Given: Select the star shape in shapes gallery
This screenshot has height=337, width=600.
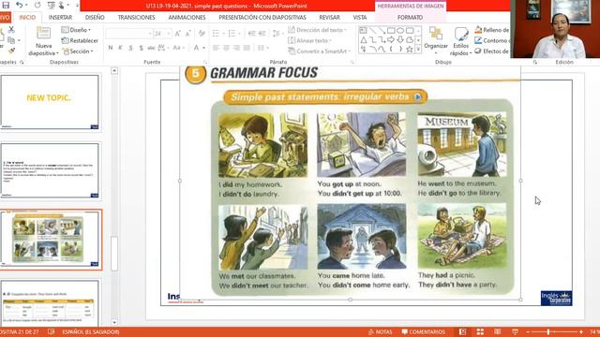Looking at the screenshot, I should tap(409, 49).
